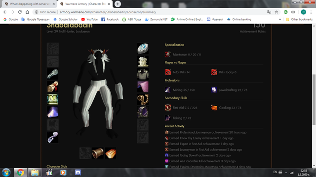316x177 pixels.
Task: Open Know Thy Enemy achievement entry
Action: coord(199,138)
